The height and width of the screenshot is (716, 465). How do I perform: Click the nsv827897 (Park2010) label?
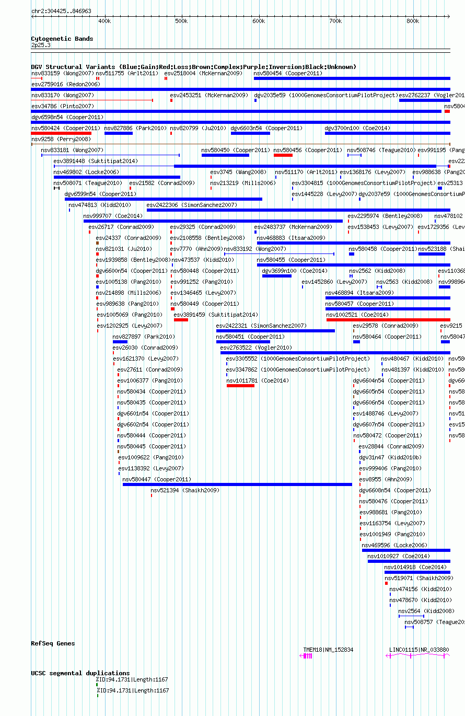[144, 337]
